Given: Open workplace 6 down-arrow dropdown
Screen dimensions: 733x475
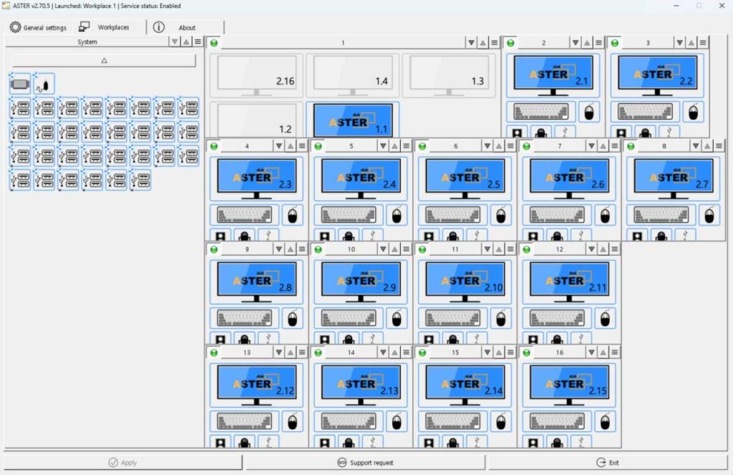Looking at the screenshot, I should (487, 146).
